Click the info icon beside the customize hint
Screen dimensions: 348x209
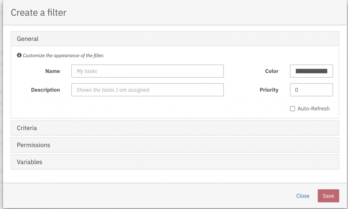click(19, 55)
